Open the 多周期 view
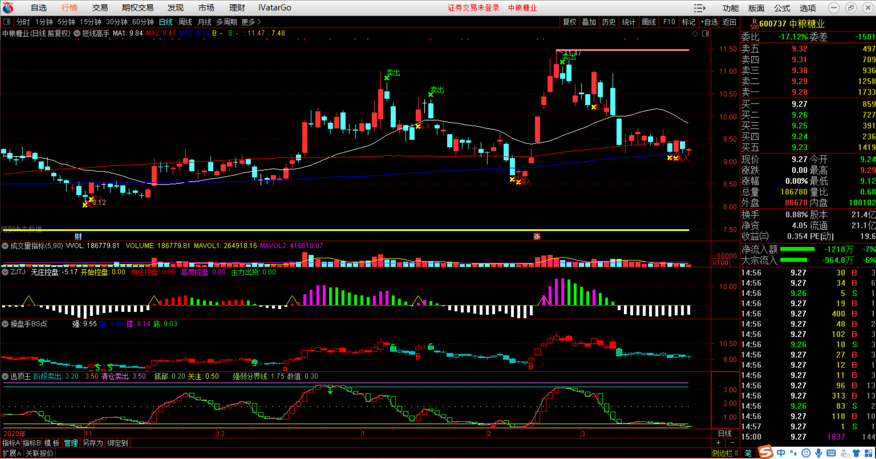The width and height of the screenshot is (876, 459). 226,22
